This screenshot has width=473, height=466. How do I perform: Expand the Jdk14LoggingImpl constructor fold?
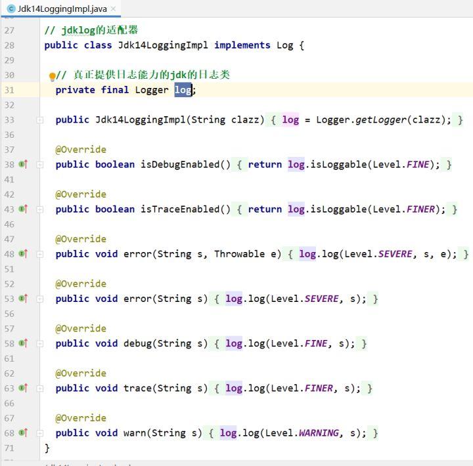(x=40, y=120)
